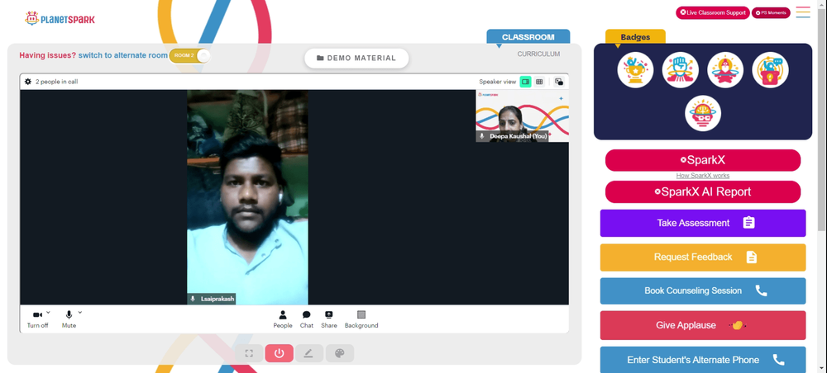This screenshot has height=373, width=827.
Task: Click Give Applause
Action: pyautogui.click(x=702, y=325)
